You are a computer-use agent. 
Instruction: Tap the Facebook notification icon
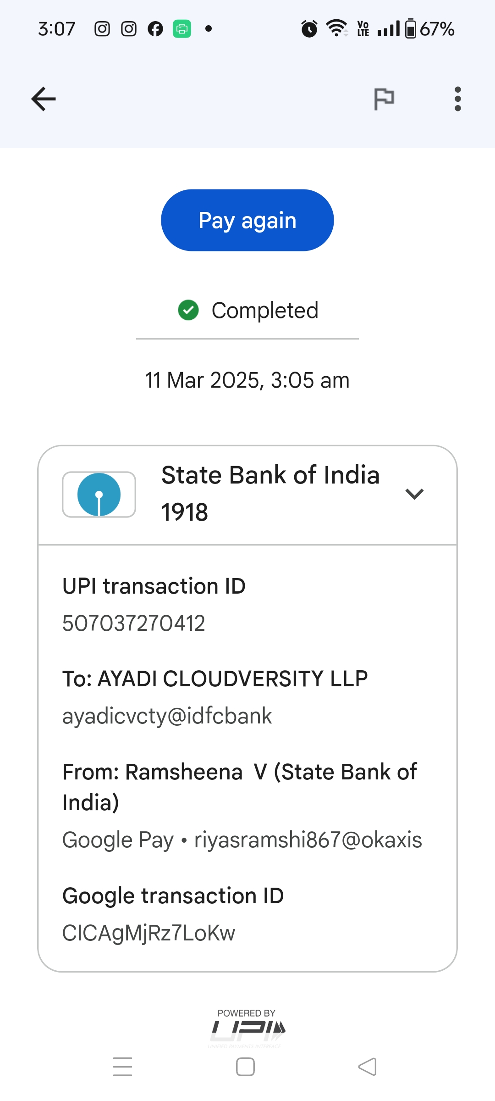coord(155,29)
